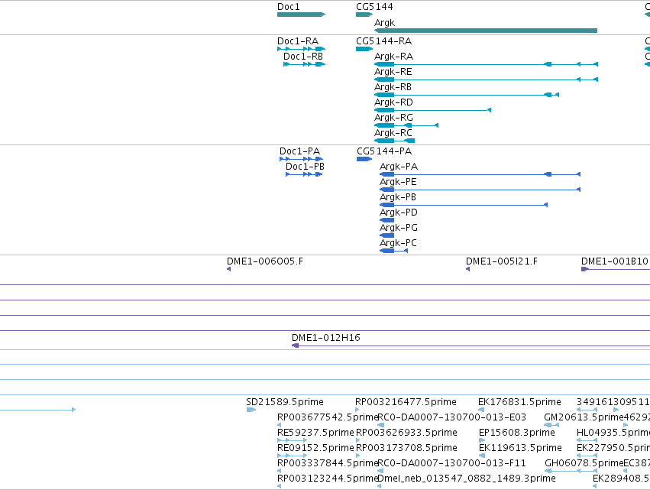The image size is (650, 490).
Task: Click EST SD21589.5prime
Action: click(251, 410)
